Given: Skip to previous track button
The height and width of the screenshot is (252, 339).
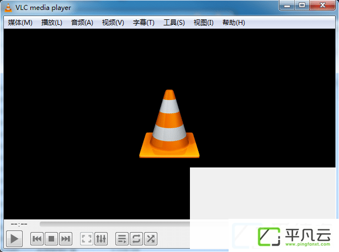Looking at the screenshot, I should 37,239.
